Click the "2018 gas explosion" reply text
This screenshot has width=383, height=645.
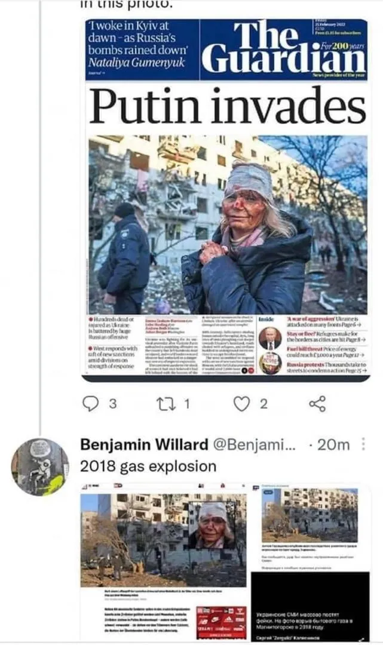point(148,466)
